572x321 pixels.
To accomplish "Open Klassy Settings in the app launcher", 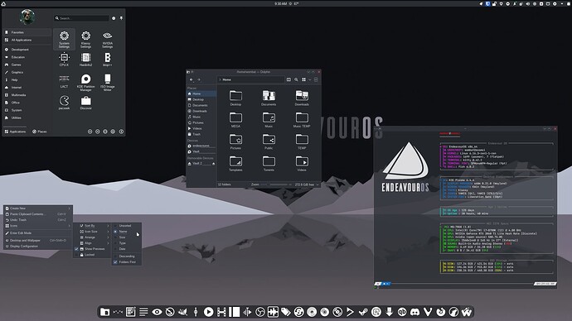I will 85,39.
